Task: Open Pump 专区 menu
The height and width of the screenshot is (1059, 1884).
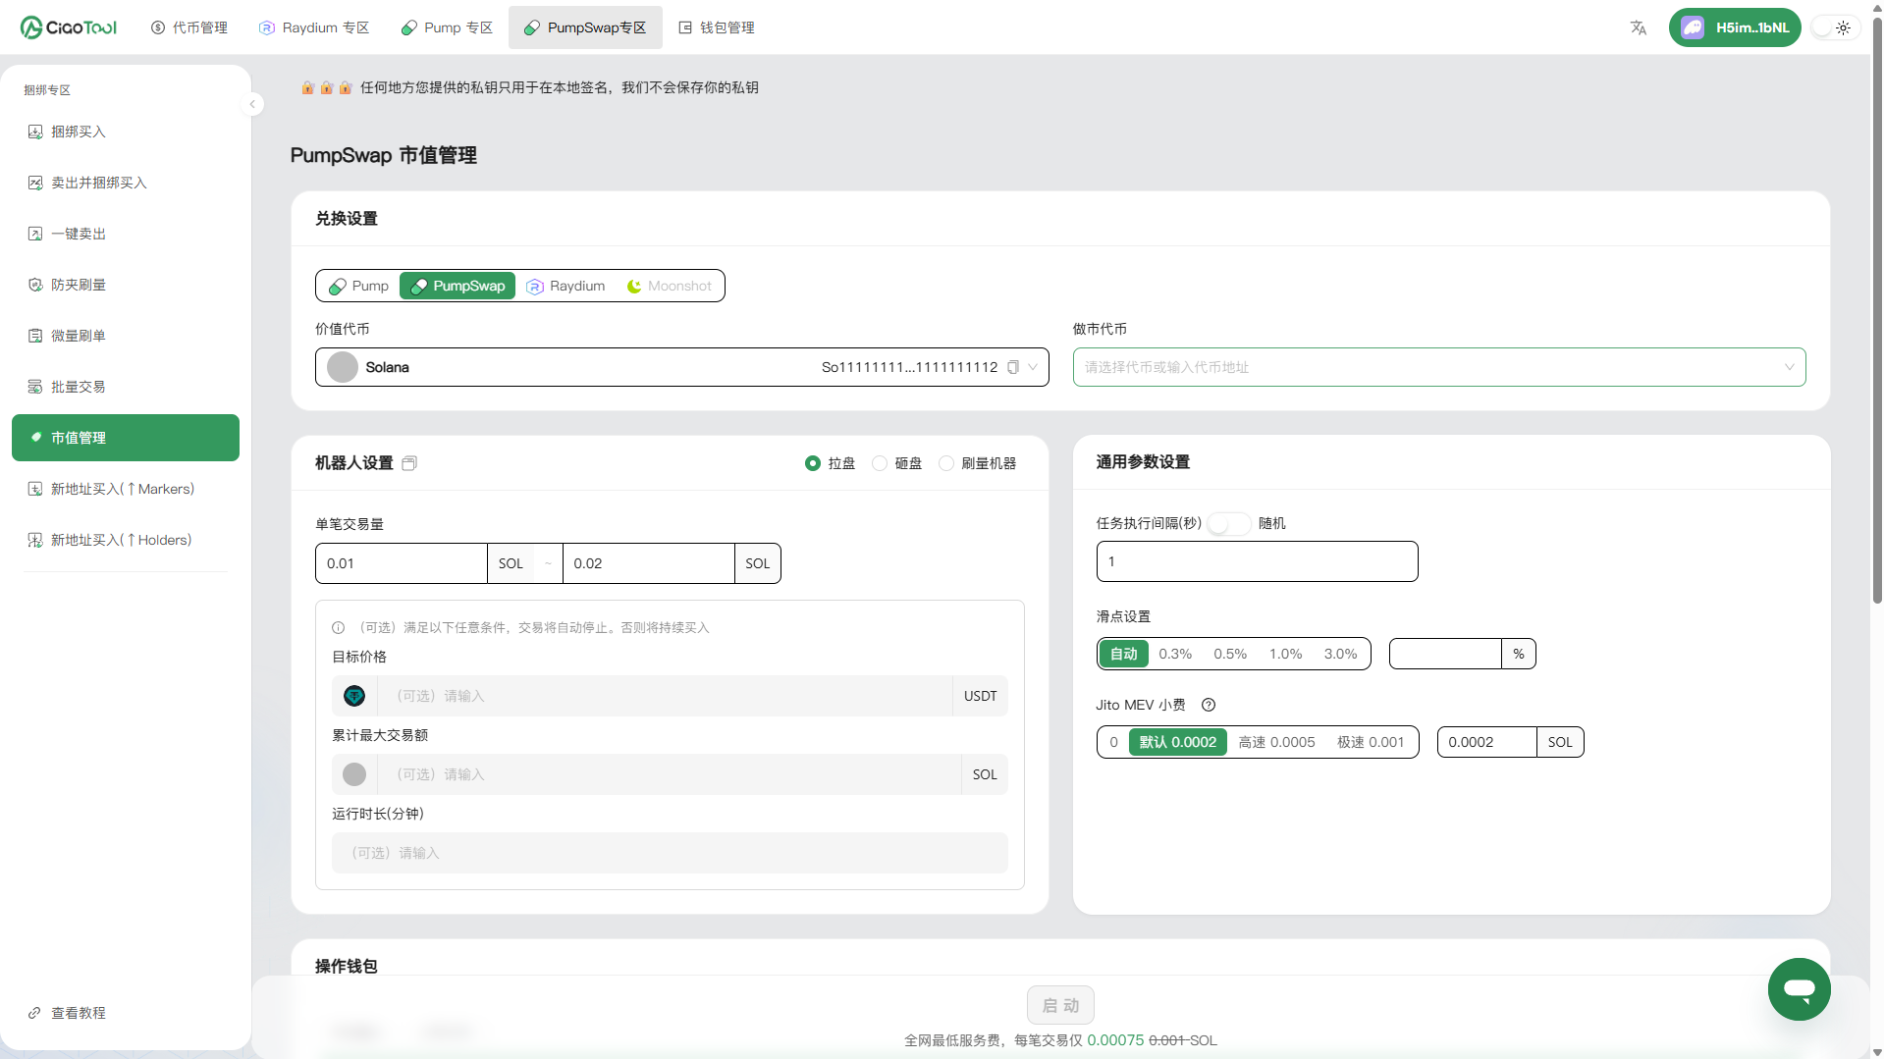Action: (447, 27)
